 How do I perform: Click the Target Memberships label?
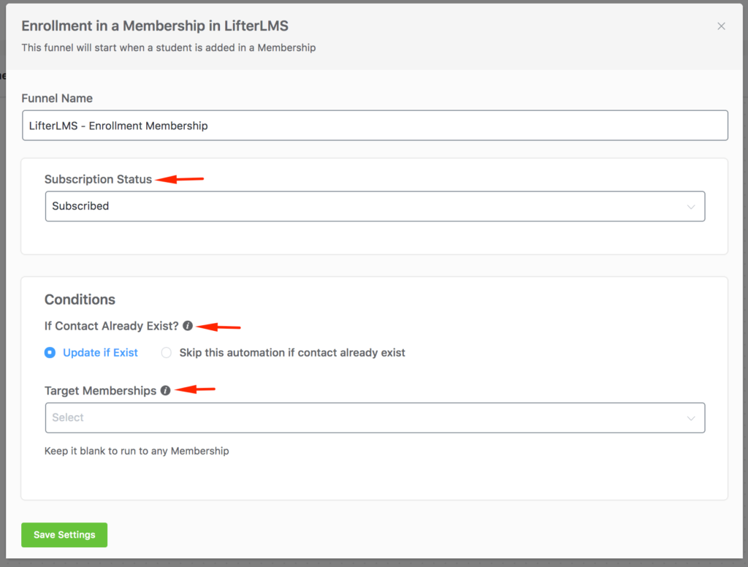[100, 391]
